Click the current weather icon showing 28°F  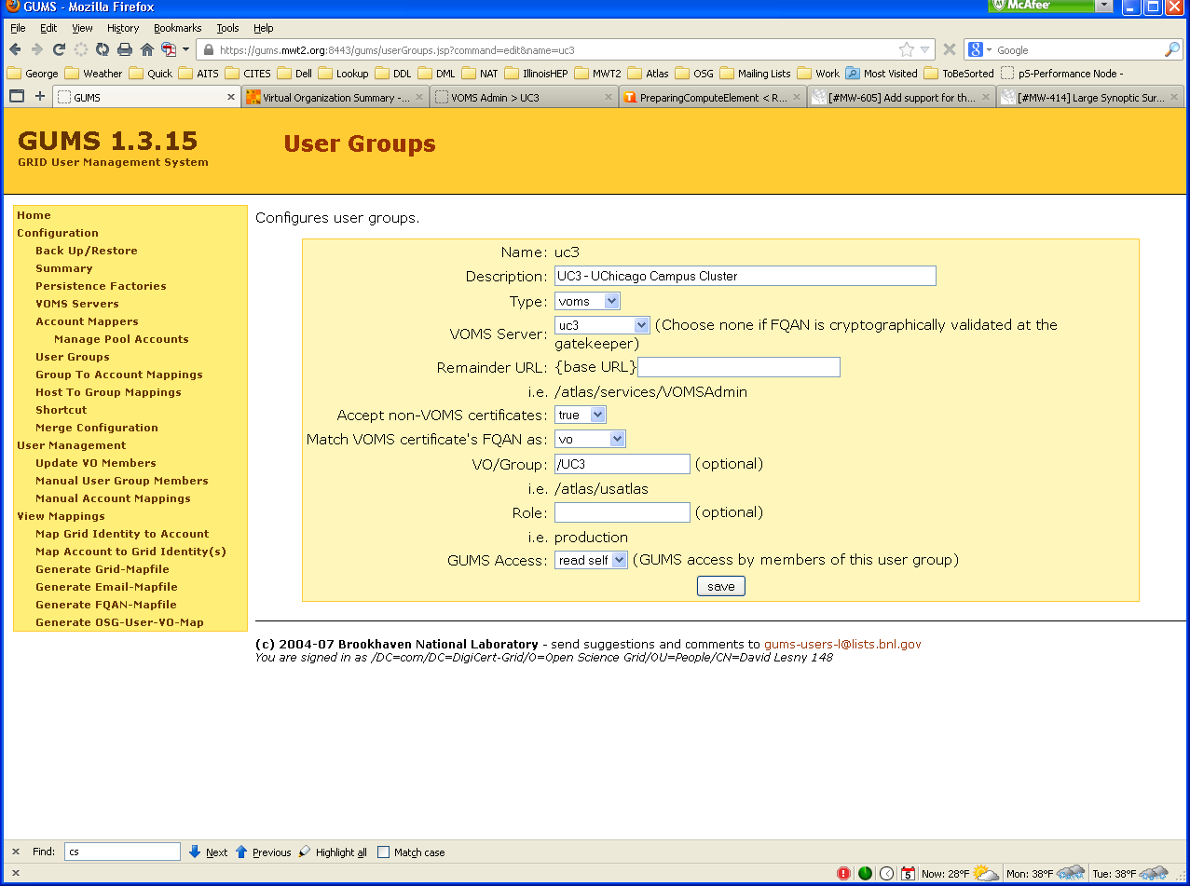[x=985, y=873]
